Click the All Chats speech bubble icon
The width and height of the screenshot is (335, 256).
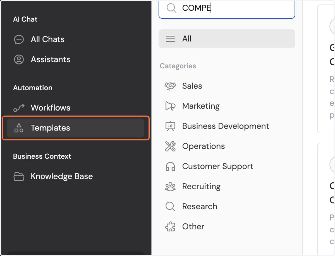click(19, 39)
